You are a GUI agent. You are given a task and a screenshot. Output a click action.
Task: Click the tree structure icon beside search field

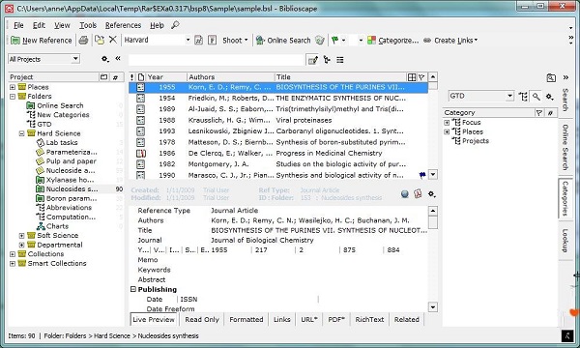[x=327, y=60]
